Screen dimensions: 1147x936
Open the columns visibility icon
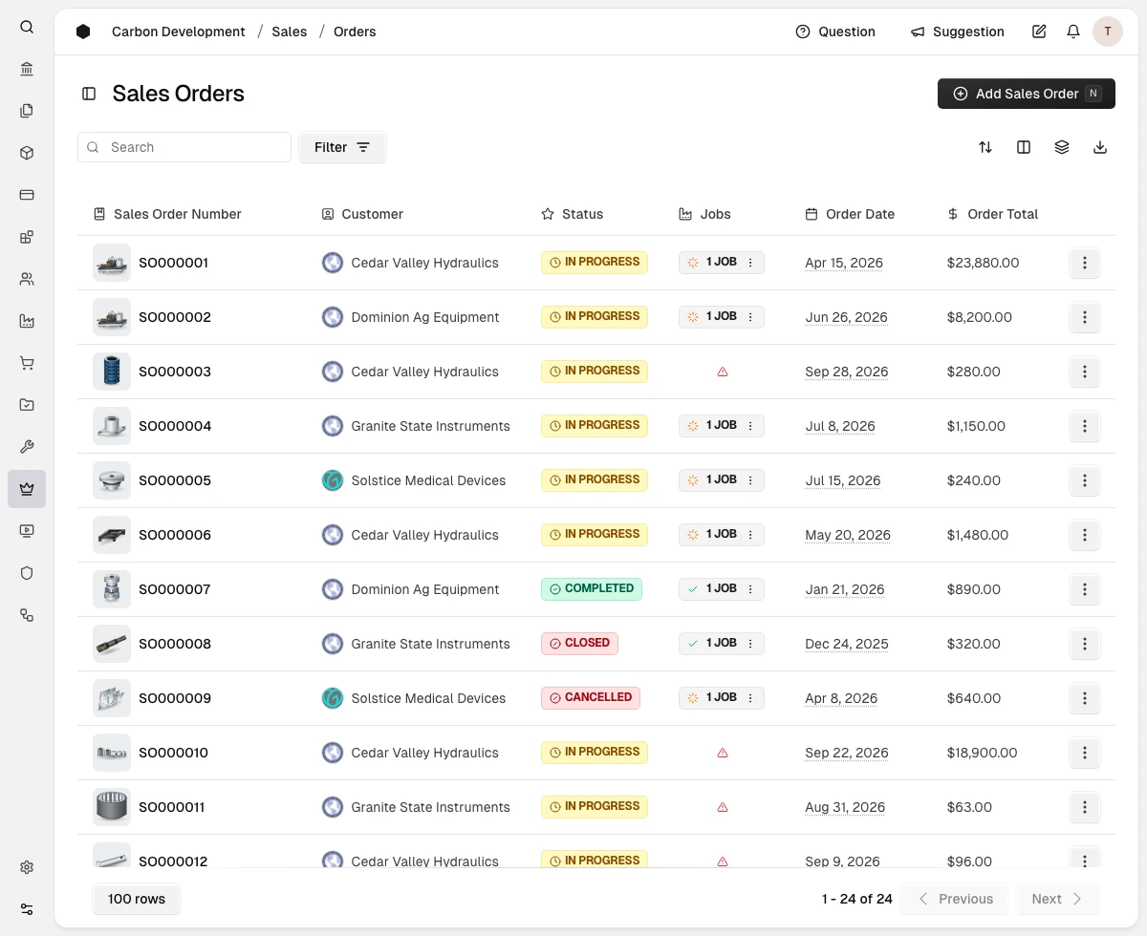pyautogui.click(x=1024, y=147)
